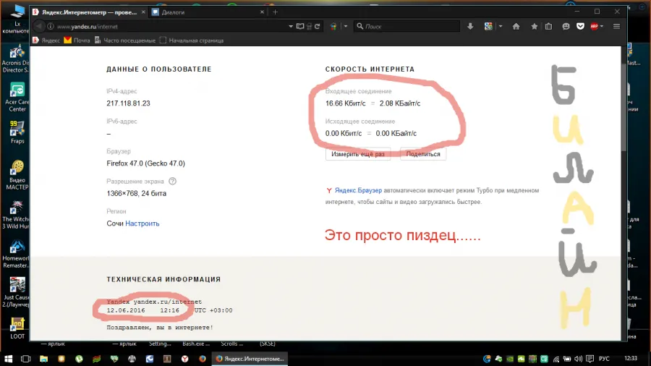Launch The Witcher 3 Wild Hunt shortcut

point(16,215)
